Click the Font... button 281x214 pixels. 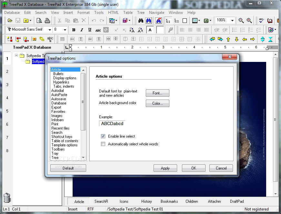point(157,93)
